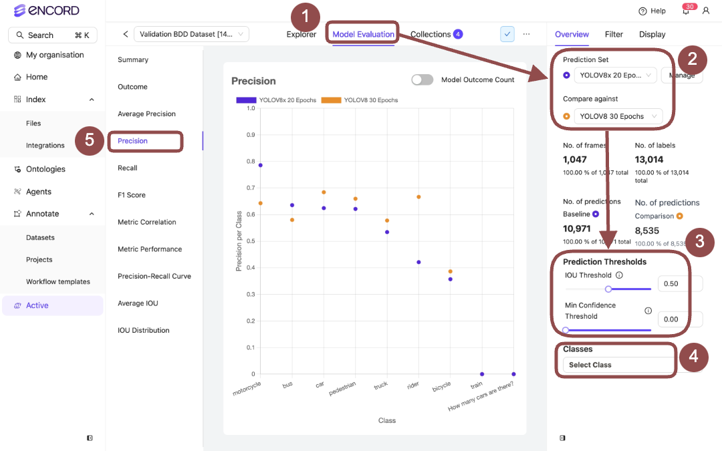Open the YOLOV8x 20 Epo... prediction set dropdown
Viewport: 722px width, 451px height.
pos(615,75)
